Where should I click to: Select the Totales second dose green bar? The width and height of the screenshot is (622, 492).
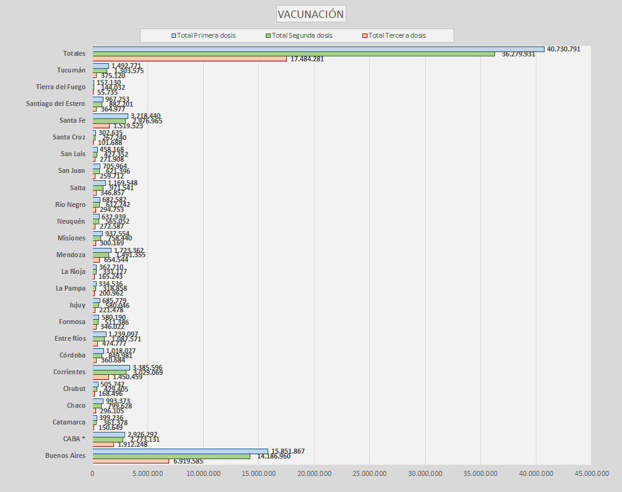point(294,54)
